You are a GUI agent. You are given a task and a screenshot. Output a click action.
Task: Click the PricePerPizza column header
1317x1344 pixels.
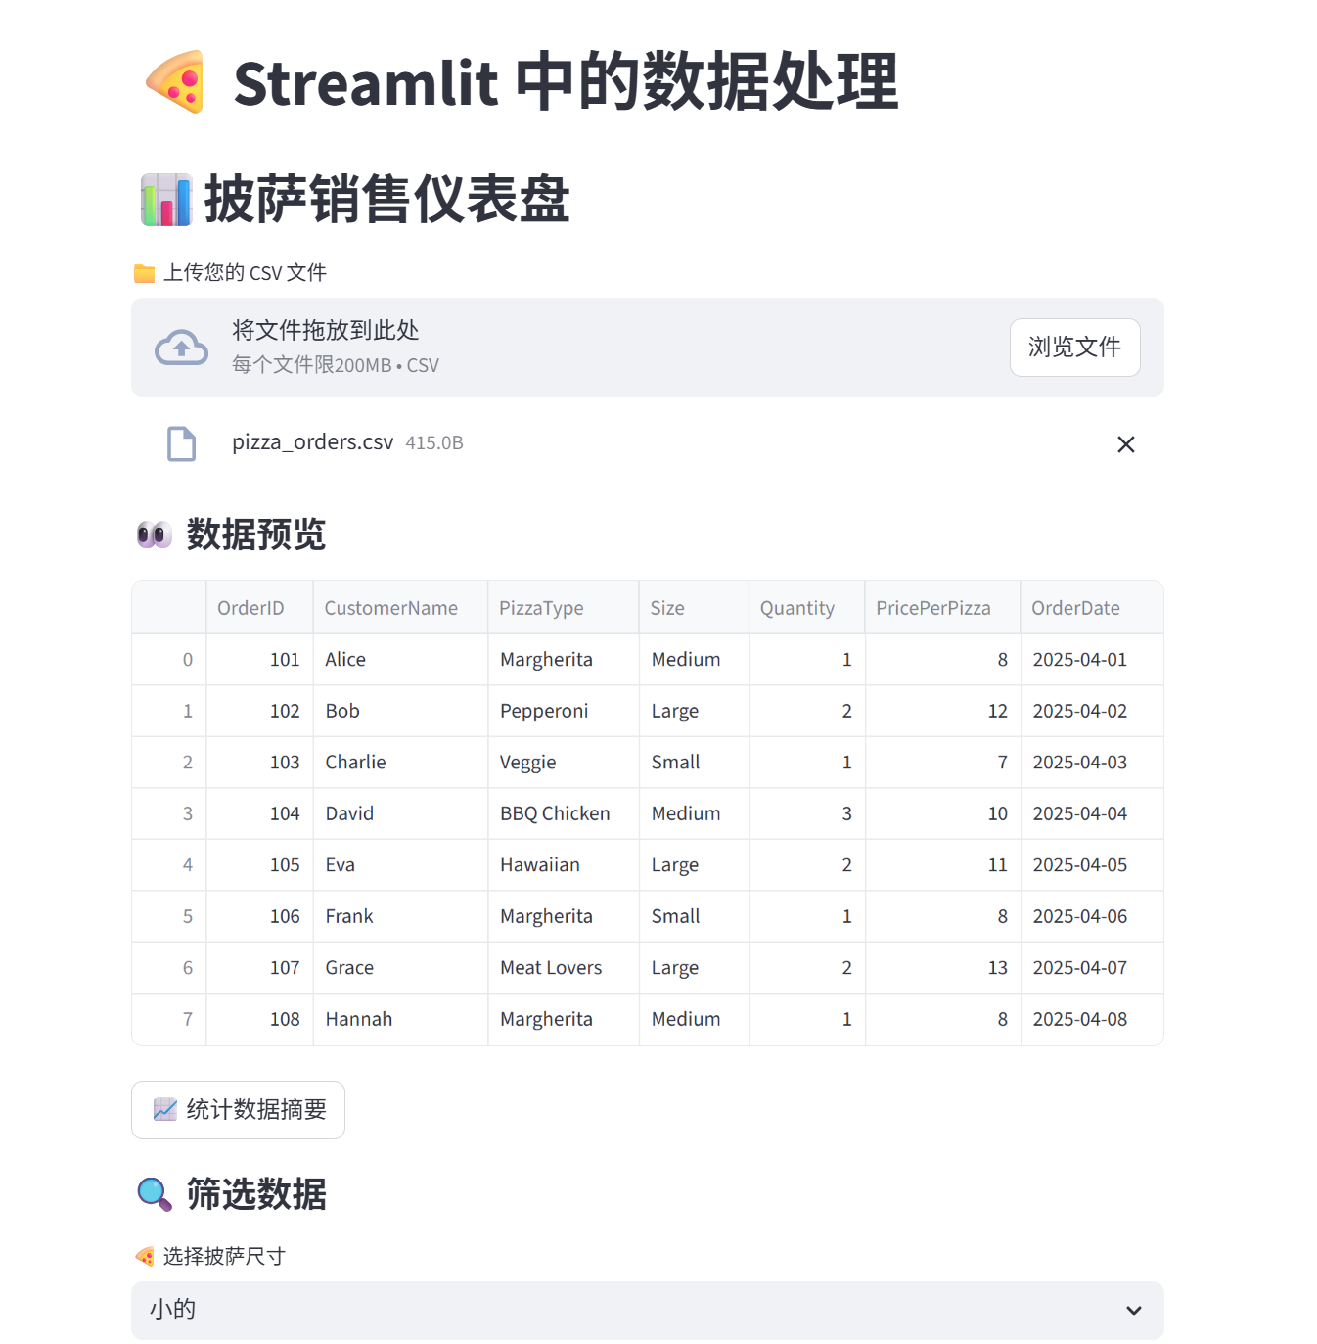[942, 608]
